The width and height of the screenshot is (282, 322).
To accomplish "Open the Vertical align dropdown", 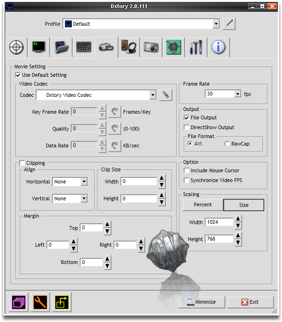I will (x=84, y=198).
